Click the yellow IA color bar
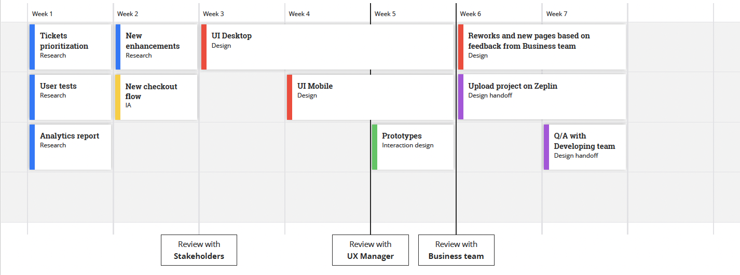This screenshot has width=740, height=275. [118, 97]
